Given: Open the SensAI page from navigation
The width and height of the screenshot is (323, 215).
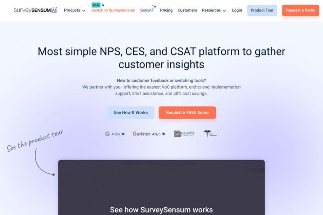Looking at the screenshot, I should click(x=146, y=10).
